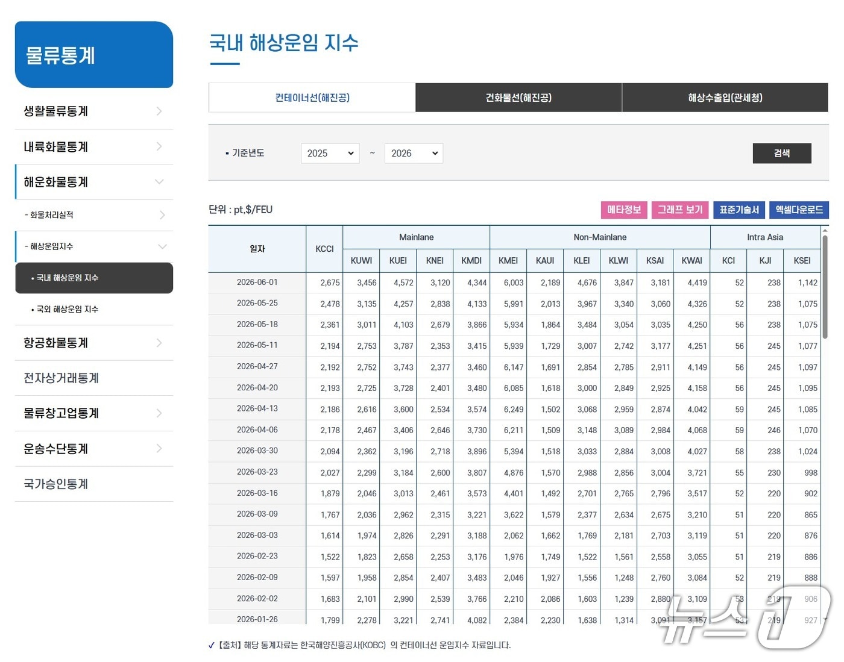Click the KLWI column header
The height and width of the screenshot is (662, 844).
tap(619, 260)
